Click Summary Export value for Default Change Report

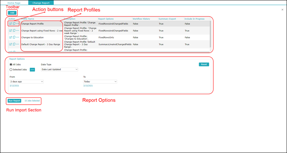point(161,44)
